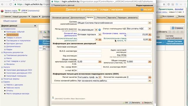Switch to the Периодич. реквизиты tab
Screen dimensions: 188x106
(x=127, y=18)
